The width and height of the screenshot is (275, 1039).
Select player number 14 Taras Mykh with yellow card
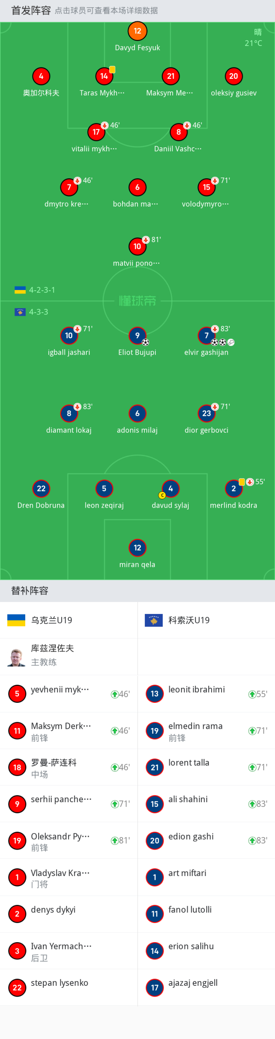104,76
